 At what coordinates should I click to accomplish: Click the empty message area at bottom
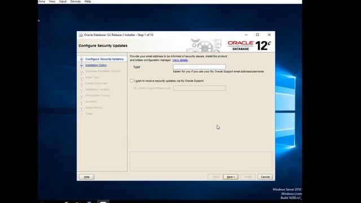coord(201,161)
